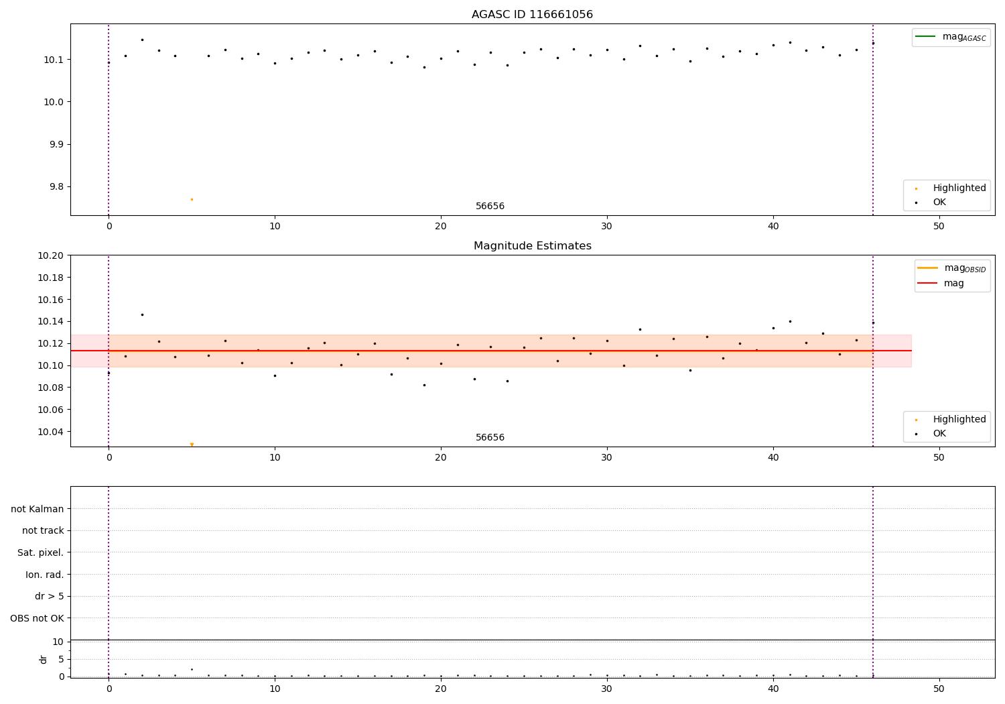Click the orange triangle marker in Magnitude Estimates plot
The image size is (1005, 704).
192,445
